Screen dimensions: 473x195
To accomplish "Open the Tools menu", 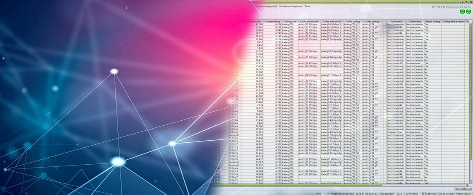I will coord(307,6).
